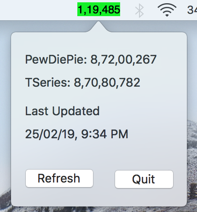The image size is (197, 212).
Task: Click empty menu bar left of counter
Action: pyautogui.click(x=38, y=10)
